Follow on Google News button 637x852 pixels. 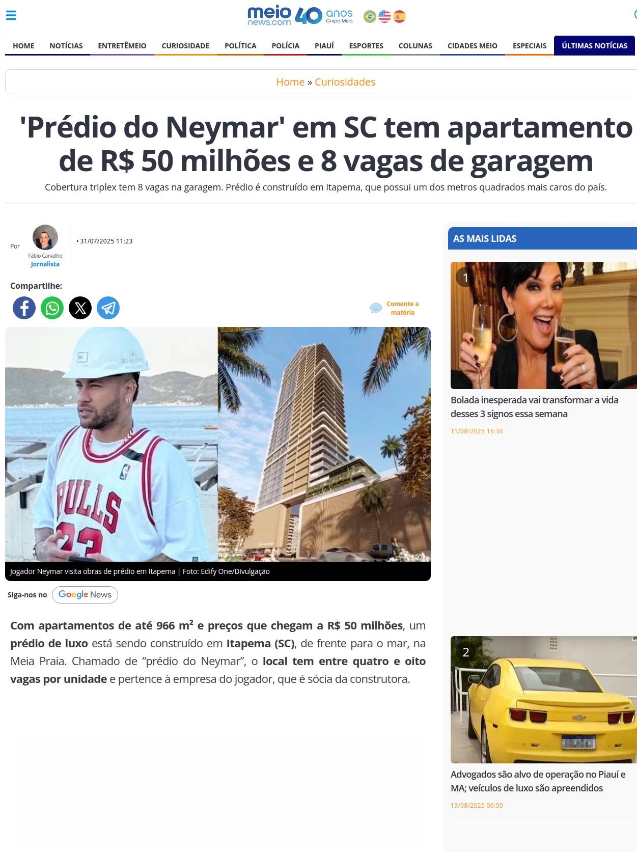[x=85, y=595]
